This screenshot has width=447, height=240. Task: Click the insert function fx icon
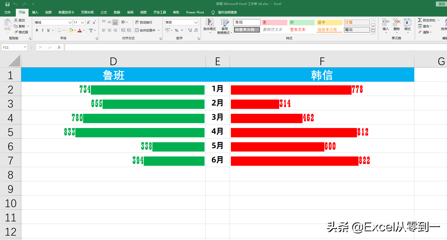coord(59,47)
